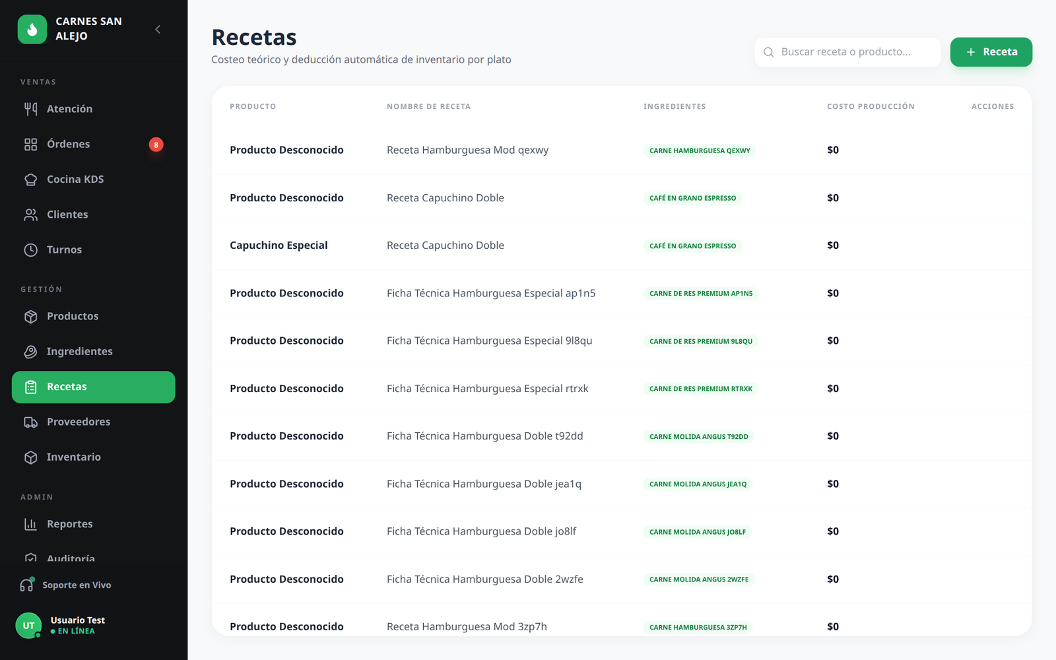Click the Proveedores truck icon
This screenshot has width=1056, height=660.
(31, 422)
